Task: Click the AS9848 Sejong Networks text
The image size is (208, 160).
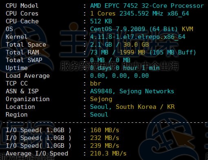Action: (132, 91)
